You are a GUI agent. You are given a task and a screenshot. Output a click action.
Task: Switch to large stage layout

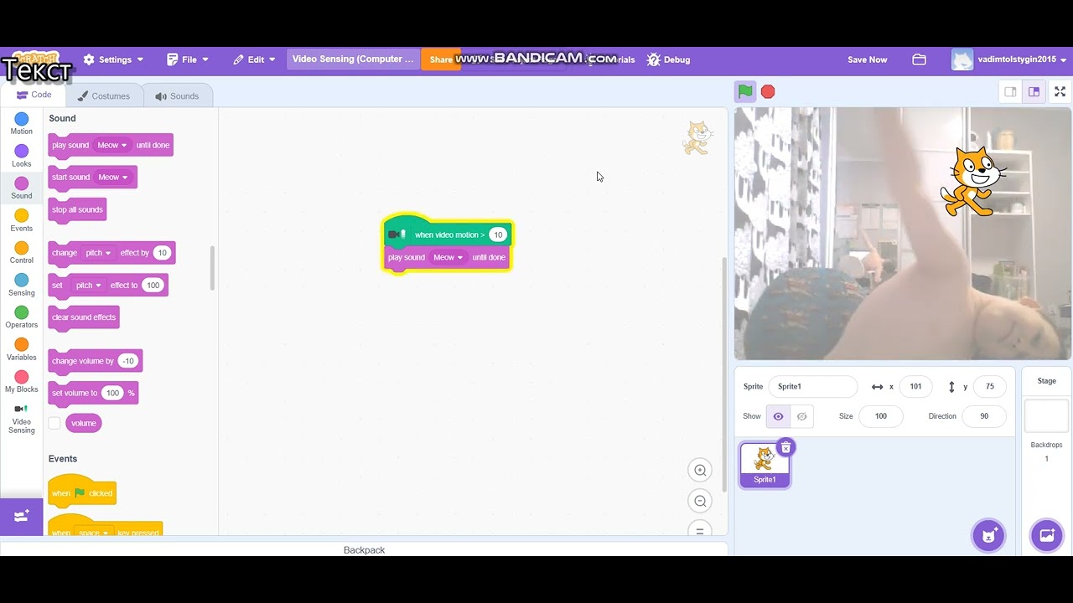1034,92
